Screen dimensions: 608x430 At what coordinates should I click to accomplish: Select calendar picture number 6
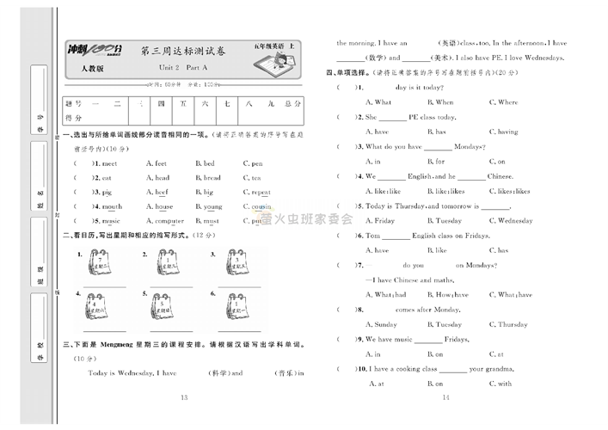click(236, 306)
